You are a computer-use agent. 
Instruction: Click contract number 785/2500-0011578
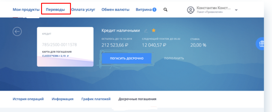tap(60, 45)
